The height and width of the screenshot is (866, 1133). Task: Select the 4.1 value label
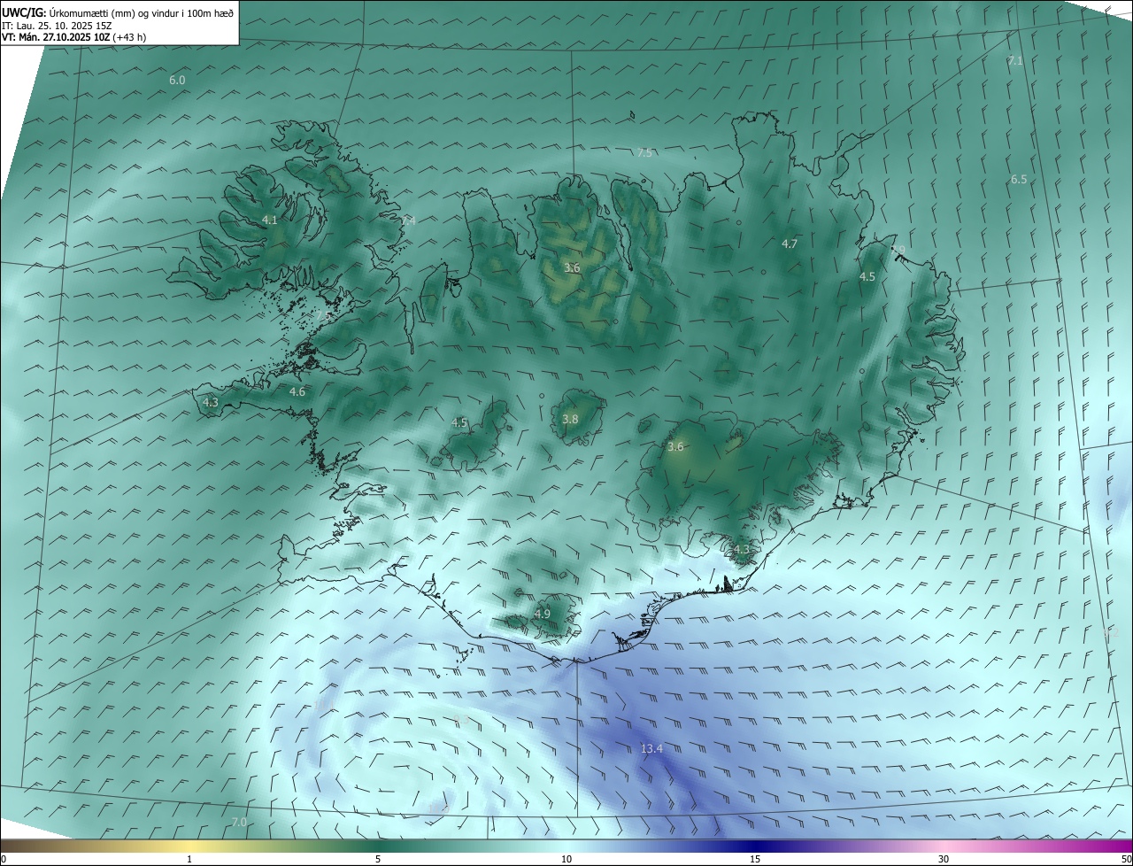click(270, 220)
